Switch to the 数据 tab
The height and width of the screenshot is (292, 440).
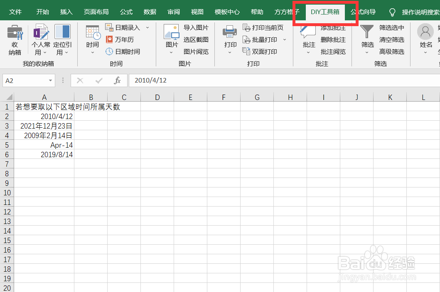tap(150, 12)
